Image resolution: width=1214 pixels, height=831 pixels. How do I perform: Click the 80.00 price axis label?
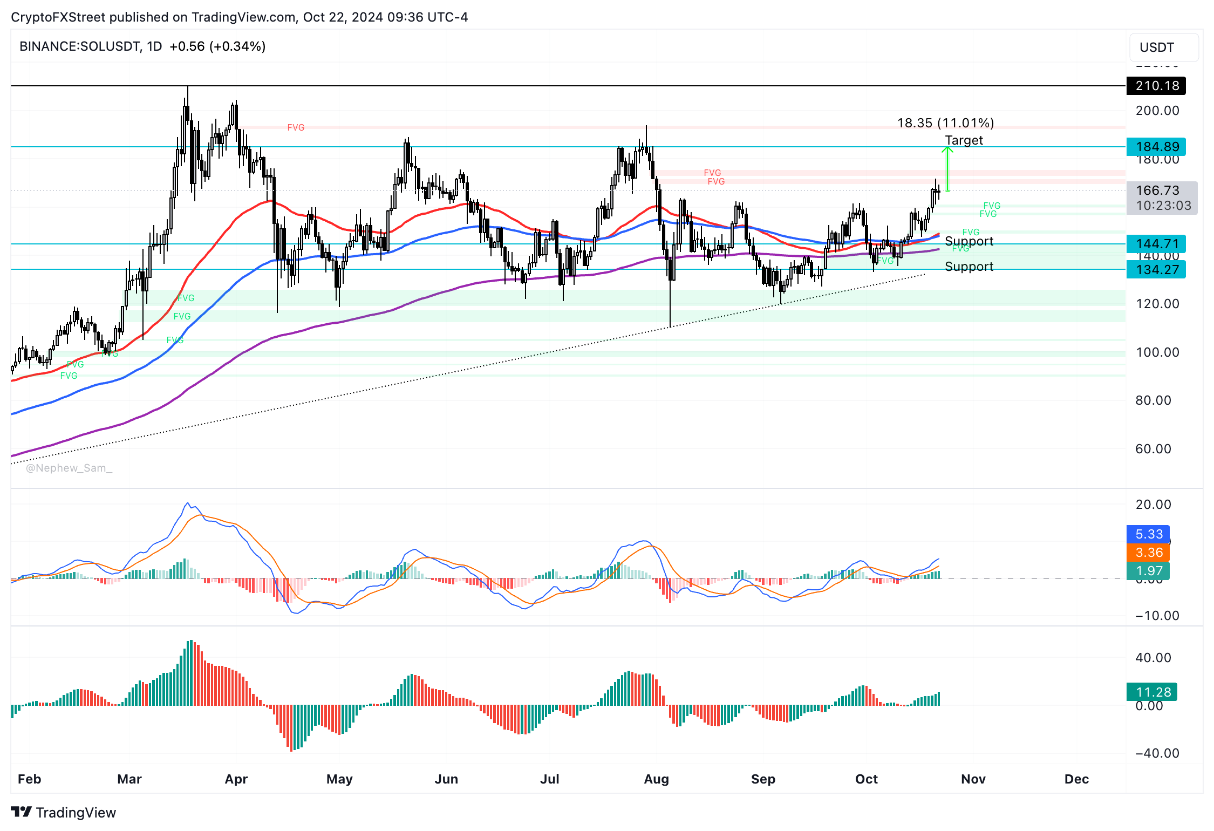(1153, 400)
